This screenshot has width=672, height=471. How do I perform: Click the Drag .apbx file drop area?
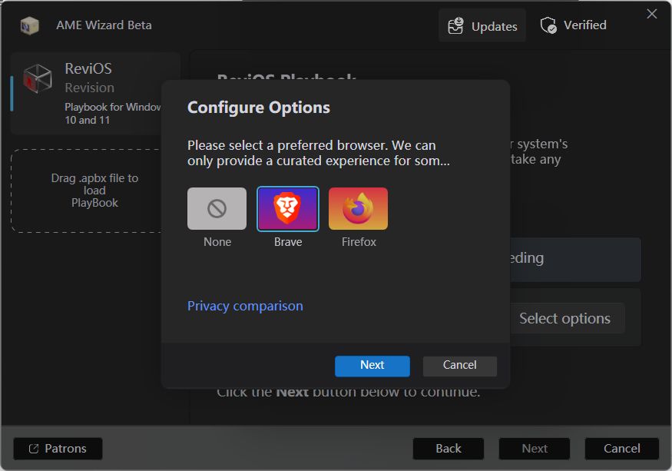pyautogui.click(x=88, y=191)
